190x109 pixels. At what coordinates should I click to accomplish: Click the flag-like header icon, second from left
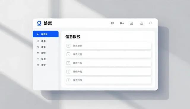coord(122,23)
